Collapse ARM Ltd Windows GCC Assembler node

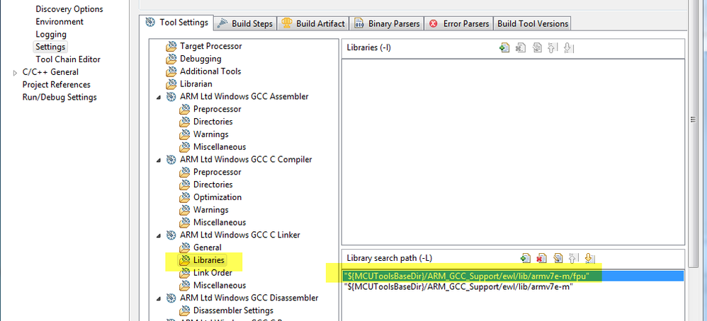pyautogui.click(x=158, y=97)
